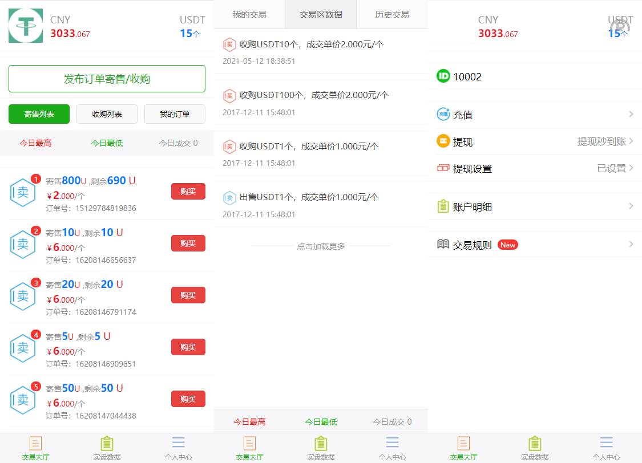Viewport: 642px width, 463px height.
Task: Click the 交易规则 book icon
Action: click(x=443, y=244)
